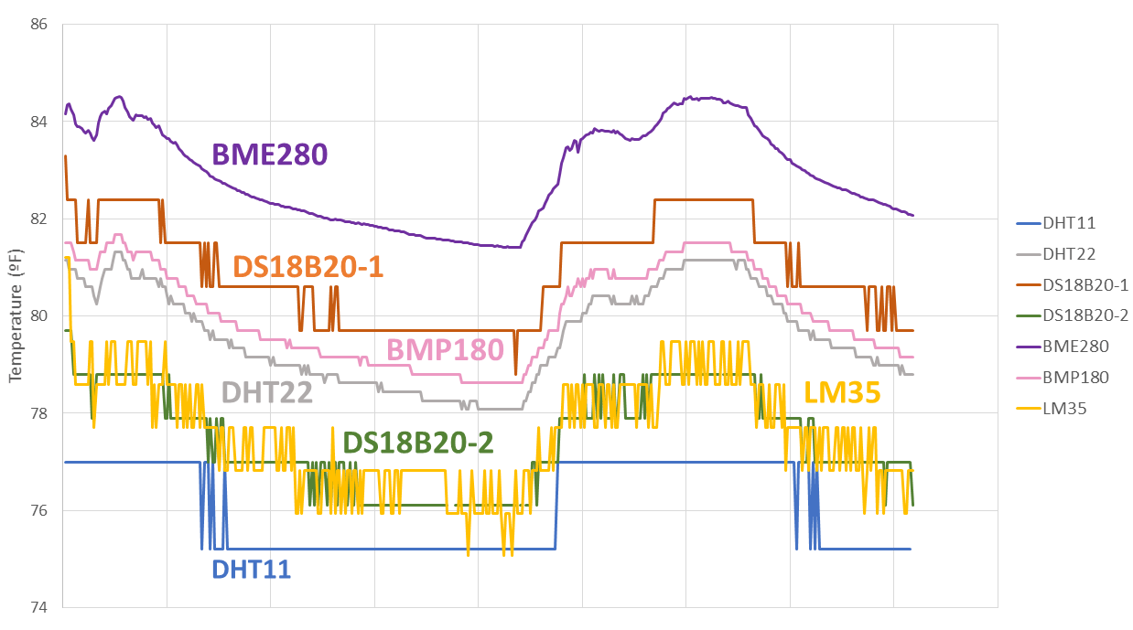Click the large yellow LM35 label on chart

point(842,392)
